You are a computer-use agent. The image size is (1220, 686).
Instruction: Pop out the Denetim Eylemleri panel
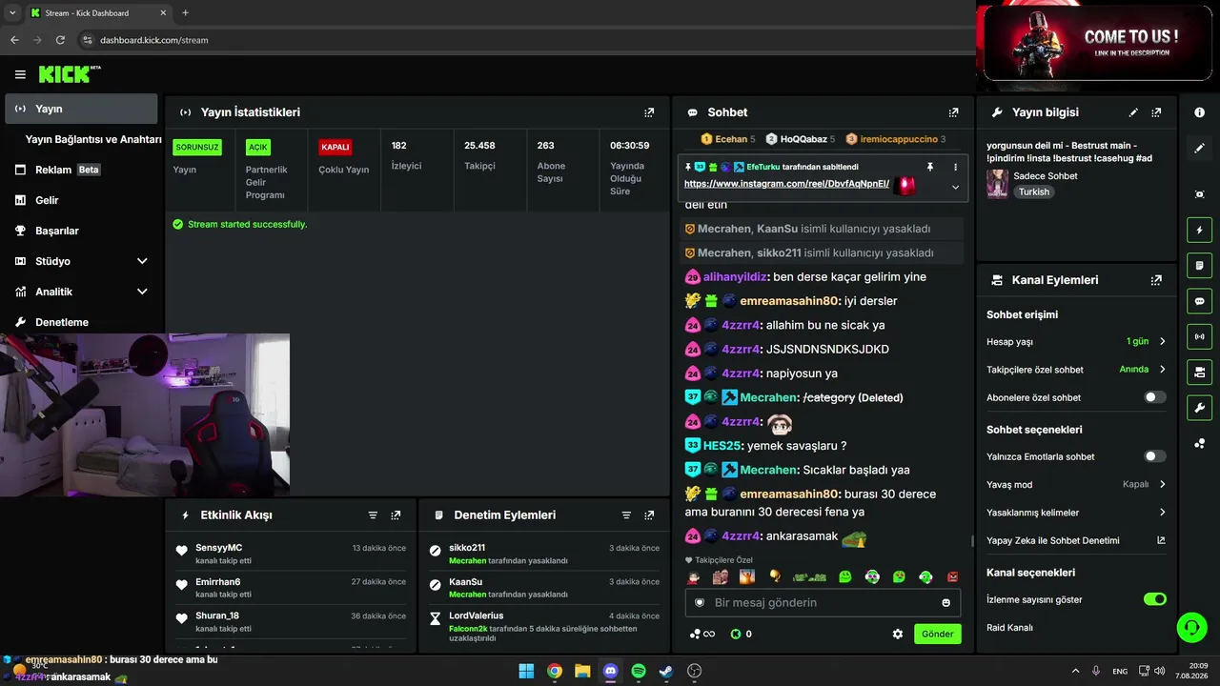click(x=649, y=515)
